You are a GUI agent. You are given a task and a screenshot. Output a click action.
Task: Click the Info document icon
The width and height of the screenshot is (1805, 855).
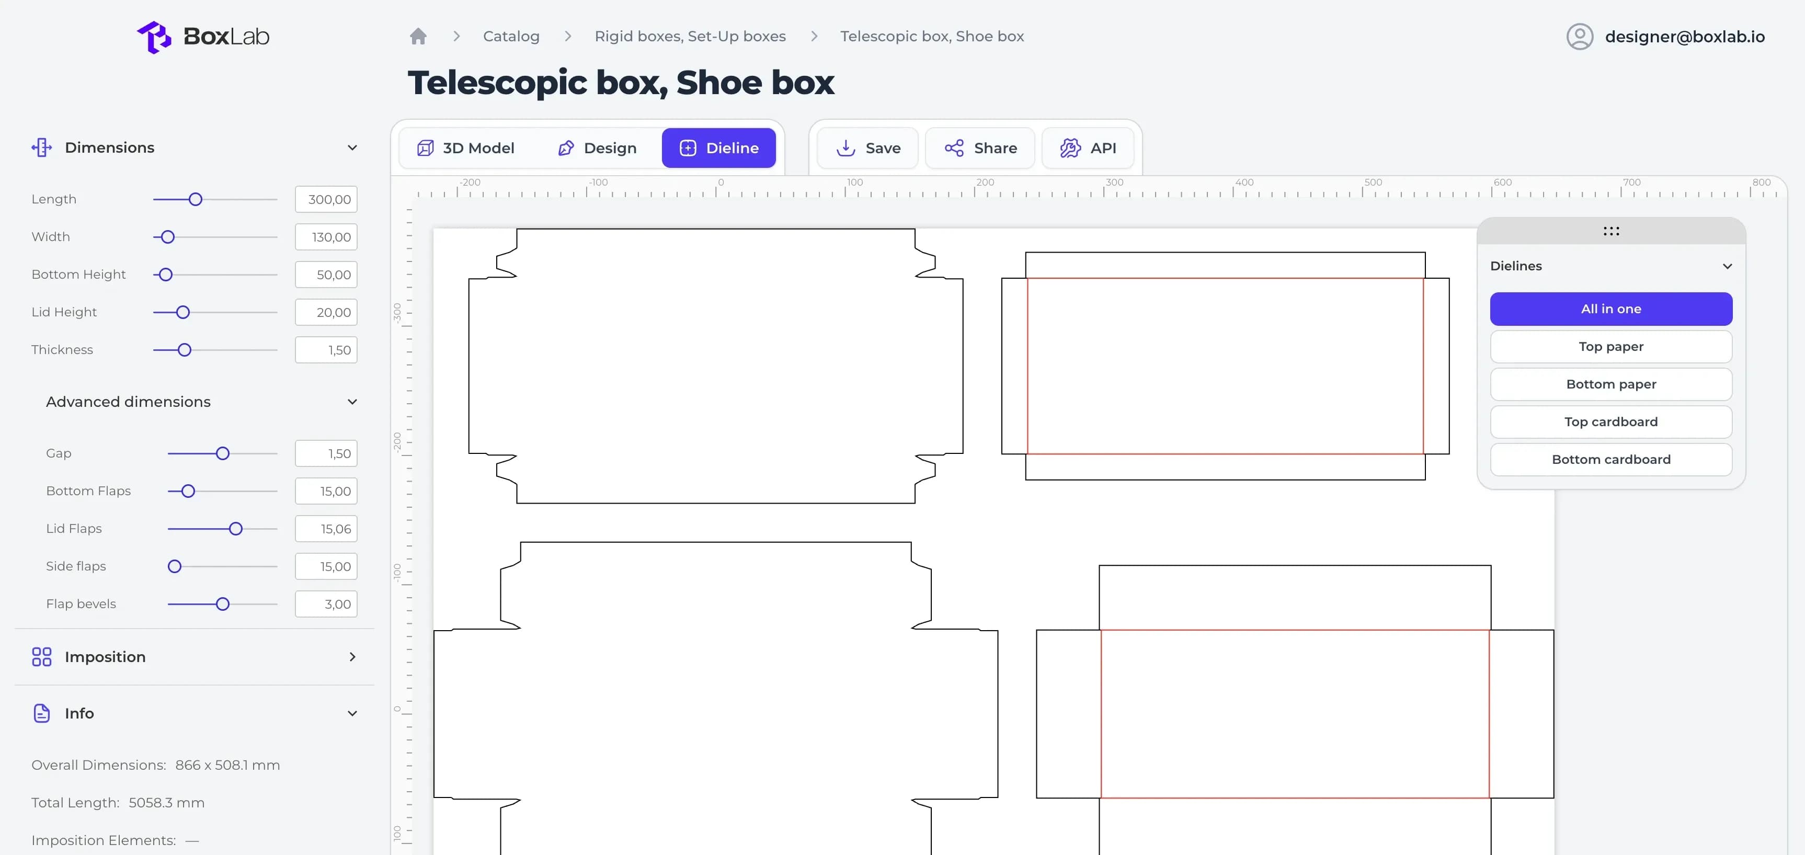point(41,713)
